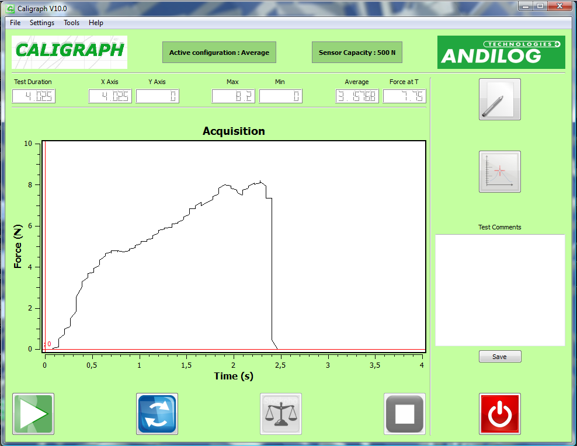Image resolution: width=577 pixels, height=446 pixels.
Task: Open the Help menu
Action: pyautogui.click(x=96, y=23)
